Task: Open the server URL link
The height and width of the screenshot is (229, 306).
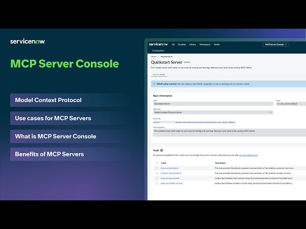Action: (x=194, y=122)
